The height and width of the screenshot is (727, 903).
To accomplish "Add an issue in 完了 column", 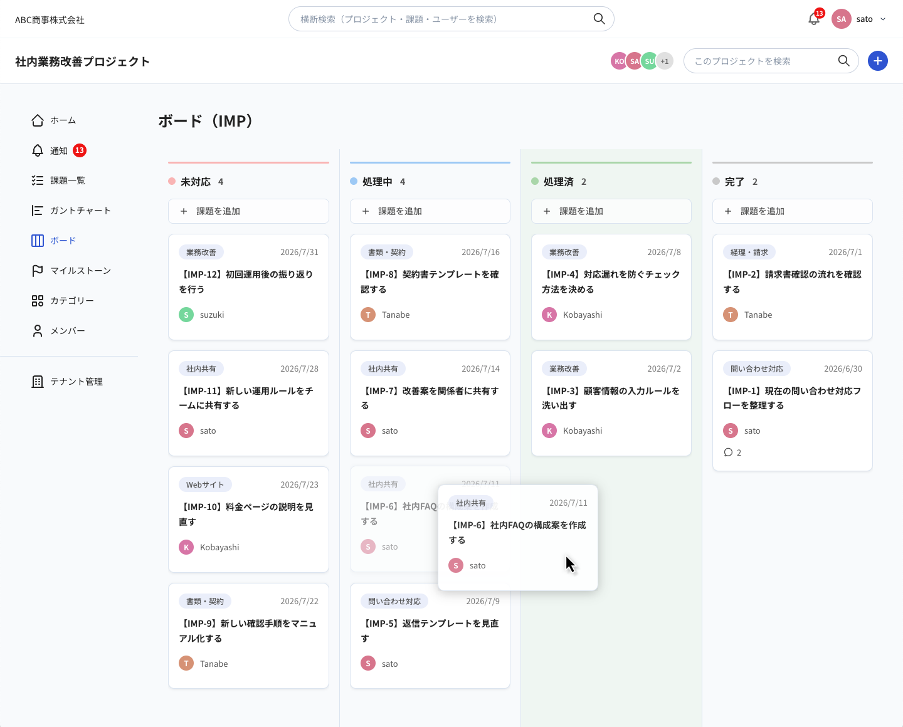I will pyautogui.click(x=793, y=211).
